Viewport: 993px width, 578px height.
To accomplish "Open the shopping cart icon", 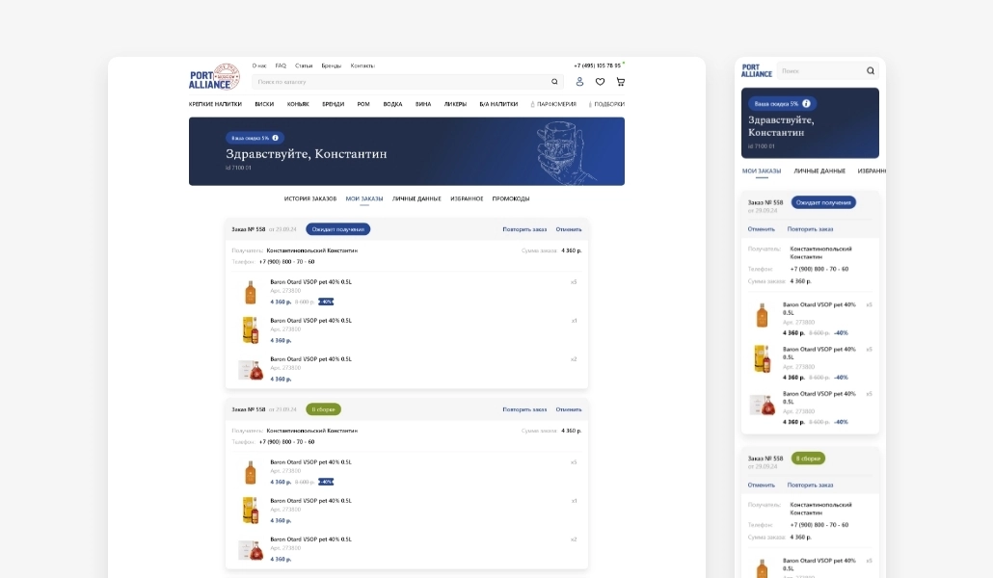I will tap(620, 82).
